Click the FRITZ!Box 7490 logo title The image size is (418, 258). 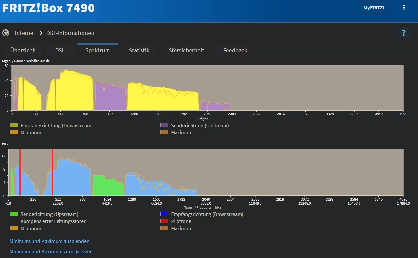click(48, 8)
